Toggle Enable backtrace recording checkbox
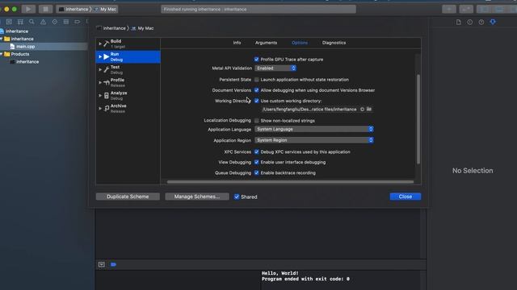Viewport: 517px width, 290px height. [257, 172]
